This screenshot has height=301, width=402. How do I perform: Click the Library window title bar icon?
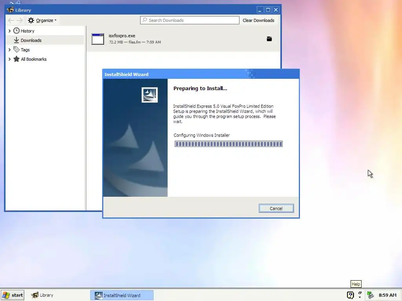[x=10, y=10]
